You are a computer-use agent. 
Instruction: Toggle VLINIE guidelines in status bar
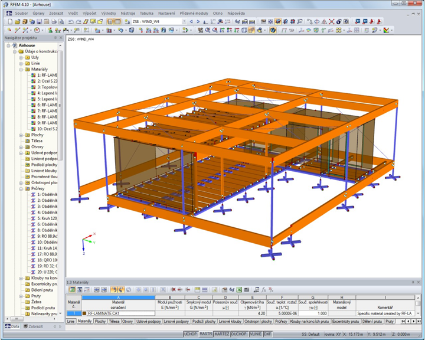(256, 334)
